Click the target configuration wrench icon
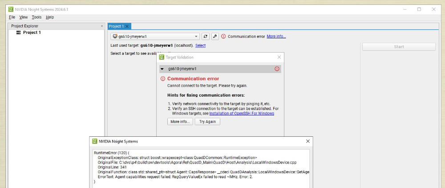445x188 pixels. pyautogui.click(x=215, y=37)
